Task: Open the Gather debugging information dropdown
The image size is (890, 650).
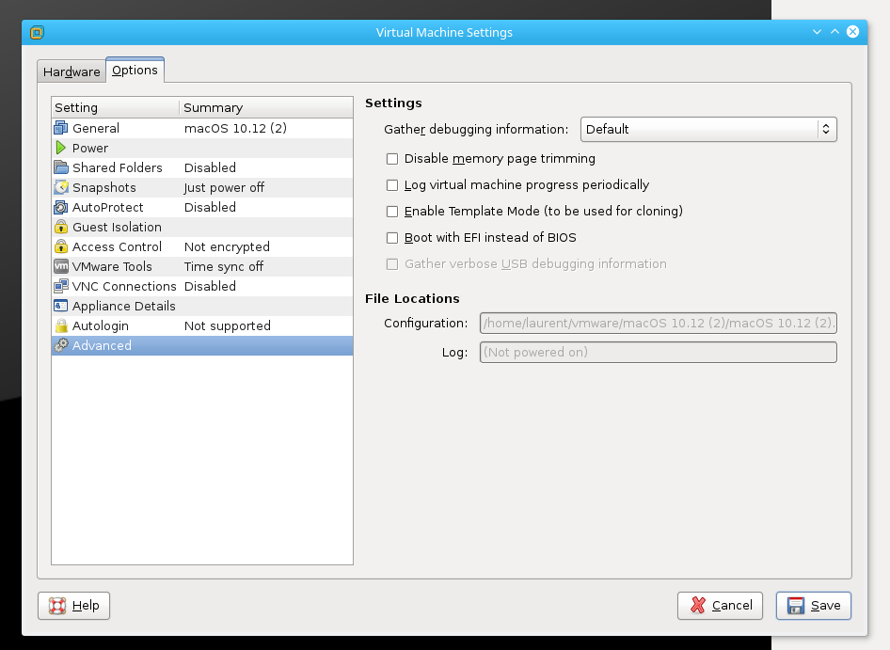Action: 708,130
